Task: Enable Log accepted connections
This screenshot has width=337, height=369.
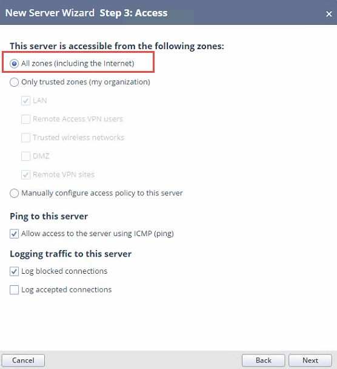Action: click(14, 290)
